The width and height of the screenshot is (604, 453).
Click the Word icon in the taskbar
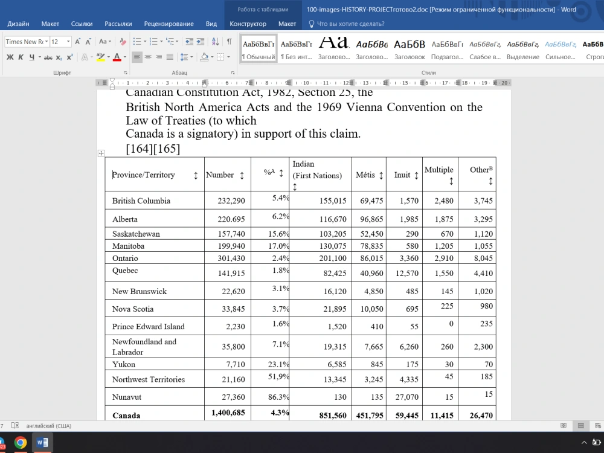click(x=42, y=443)
